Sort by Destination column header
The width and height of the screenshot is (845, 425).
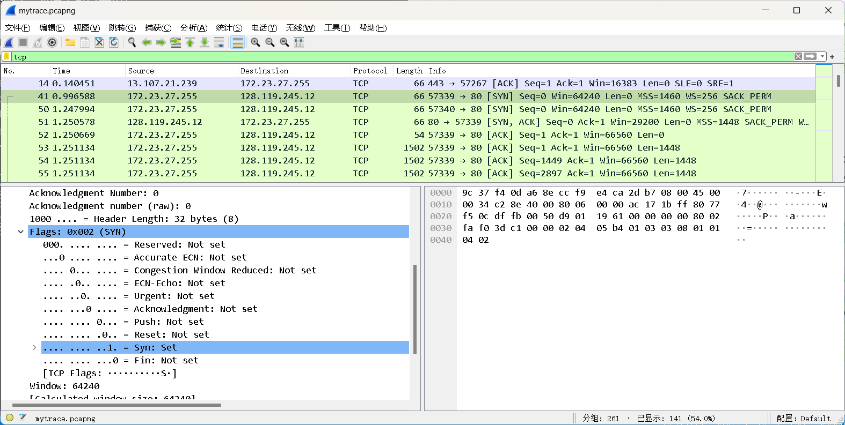[294, 71]
